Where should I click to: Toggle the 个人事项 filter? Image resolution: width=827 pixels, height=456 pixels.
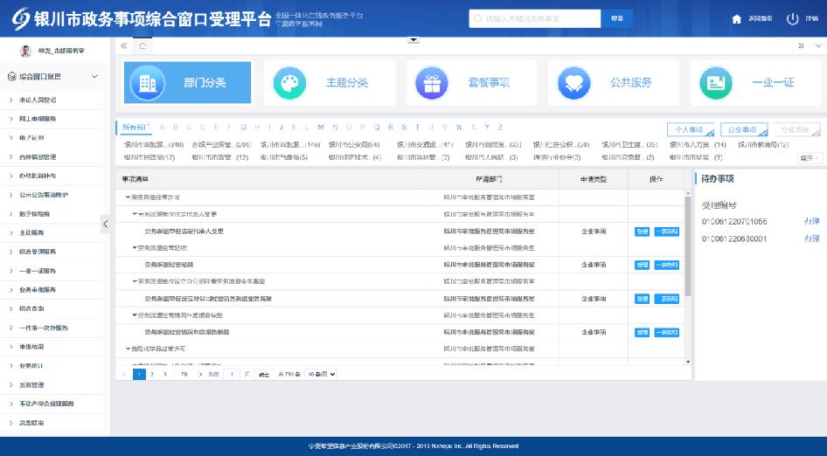click(690, 128)
